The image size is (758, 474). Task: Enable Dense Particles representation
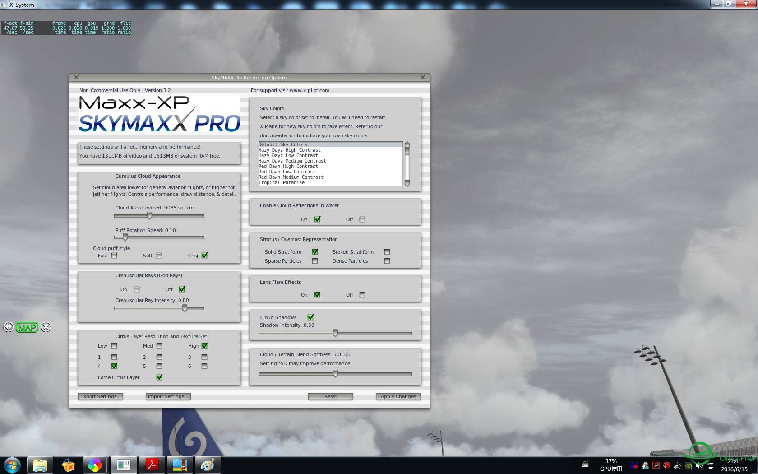coord(387,261)
